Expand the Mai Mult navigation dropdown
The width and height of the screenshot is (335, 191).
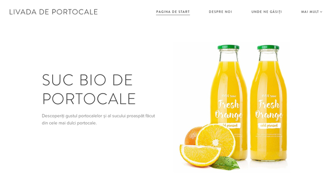[x=312, y=12]
